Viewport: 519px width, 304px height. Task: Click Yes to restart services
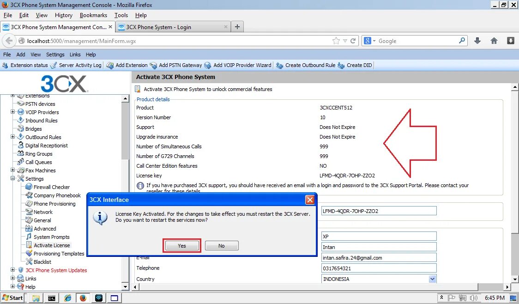click(182, 246)
